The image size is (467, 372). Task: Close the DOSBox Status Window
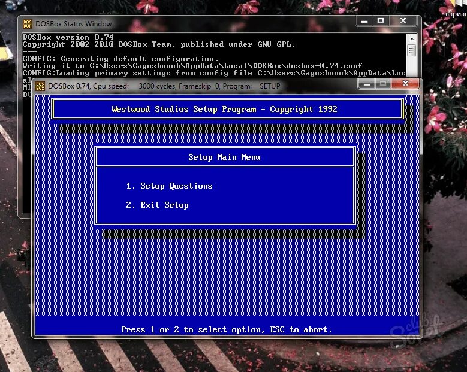pos(403,20)
